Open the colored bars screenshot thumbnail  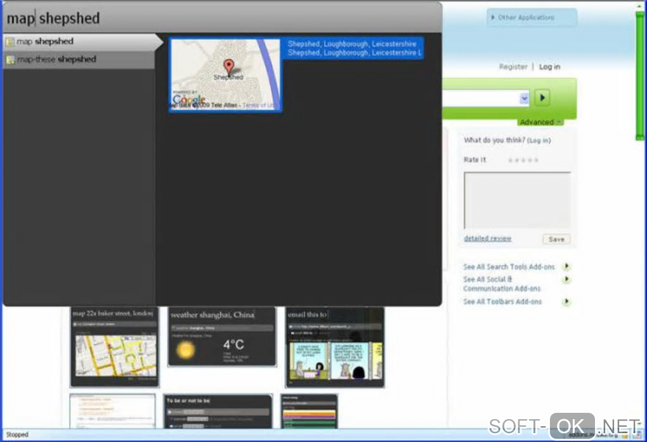tap(309, 412)
